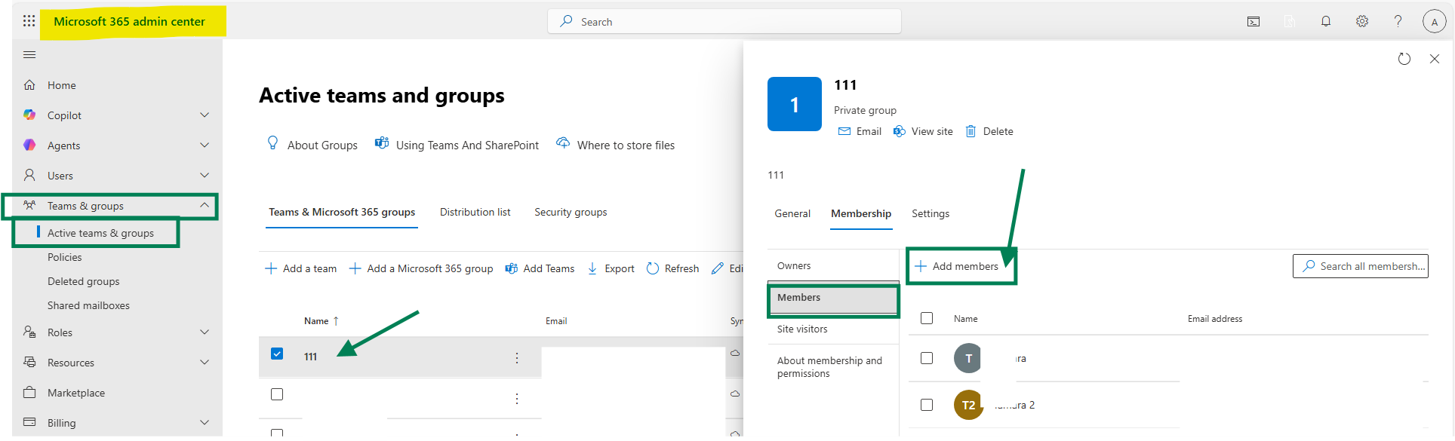Open Deleted groups in sidebar
Image resolution: width=1455 pixels, height=441 pixels.
pos(83,281)
